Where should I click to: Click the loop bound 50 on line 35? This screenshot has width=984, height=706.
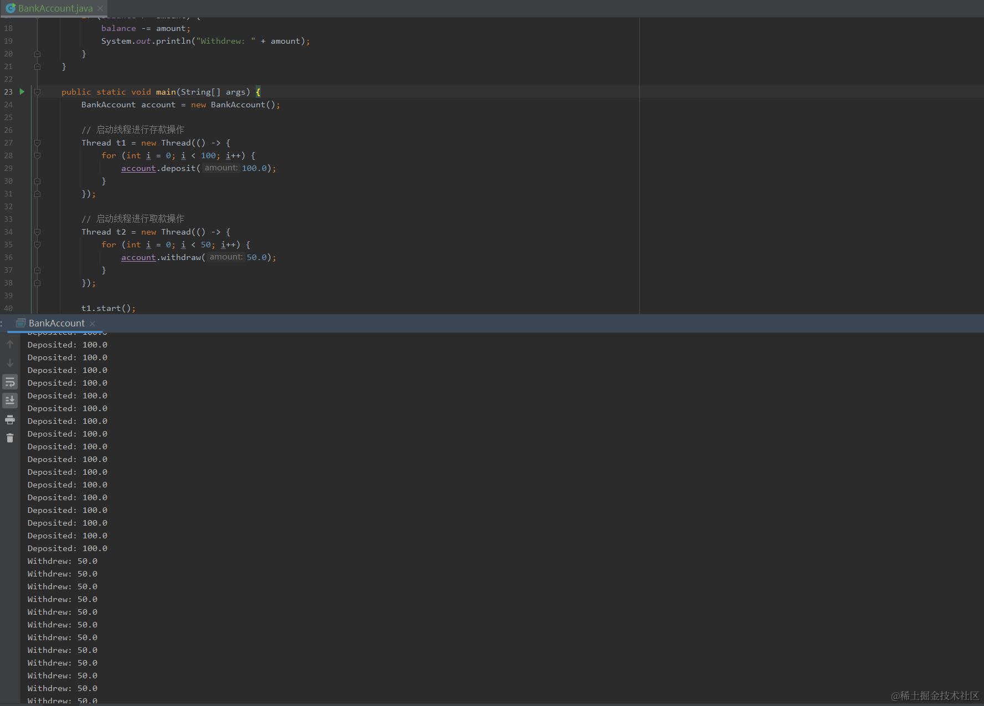(206, 245)
